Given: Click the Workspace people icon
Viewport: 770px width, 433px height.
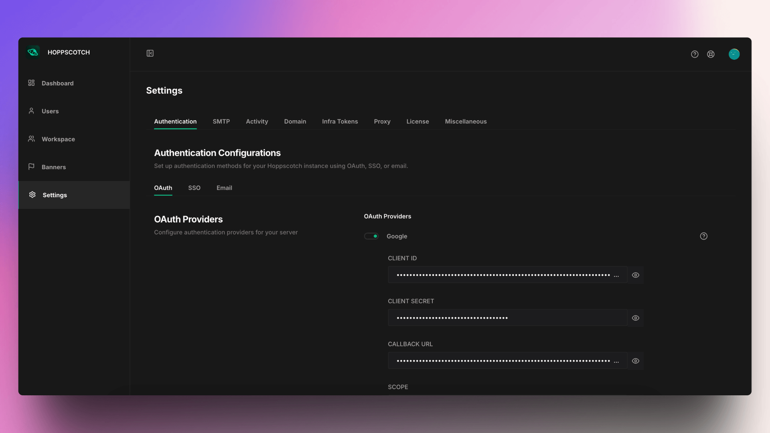Looking at the screenshot, I should [x=31, y=139].
